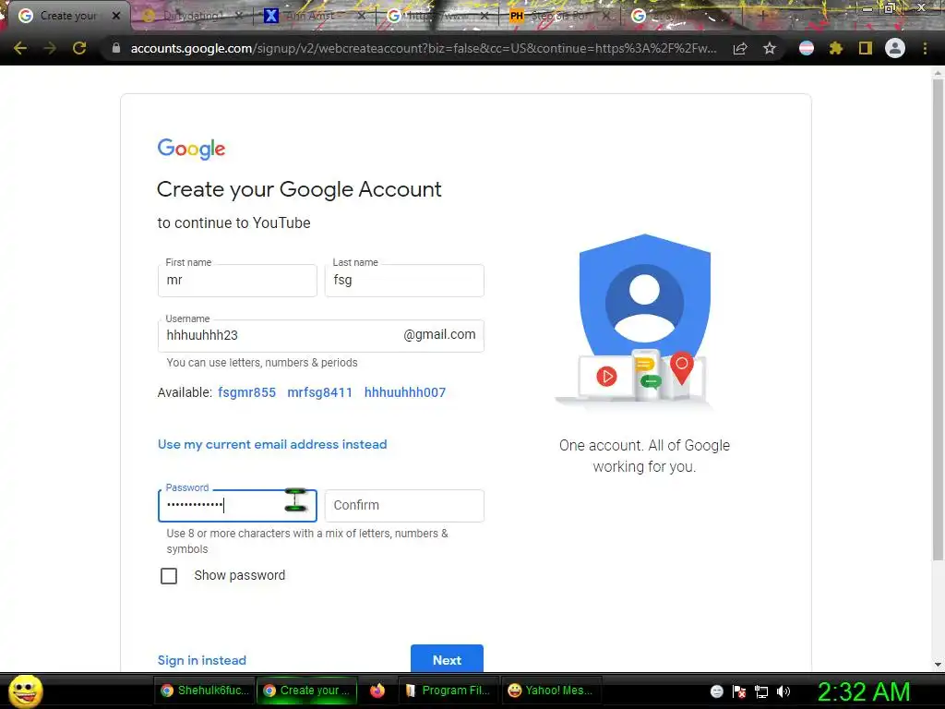Close the 'Create your' tab

116,16
